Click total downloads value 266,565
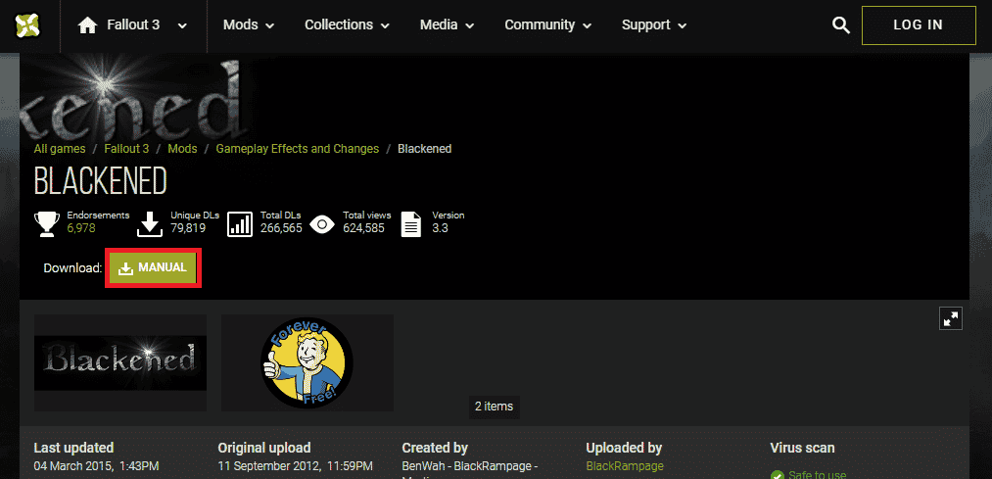This screenshot has height=479, width=992. 281,228
